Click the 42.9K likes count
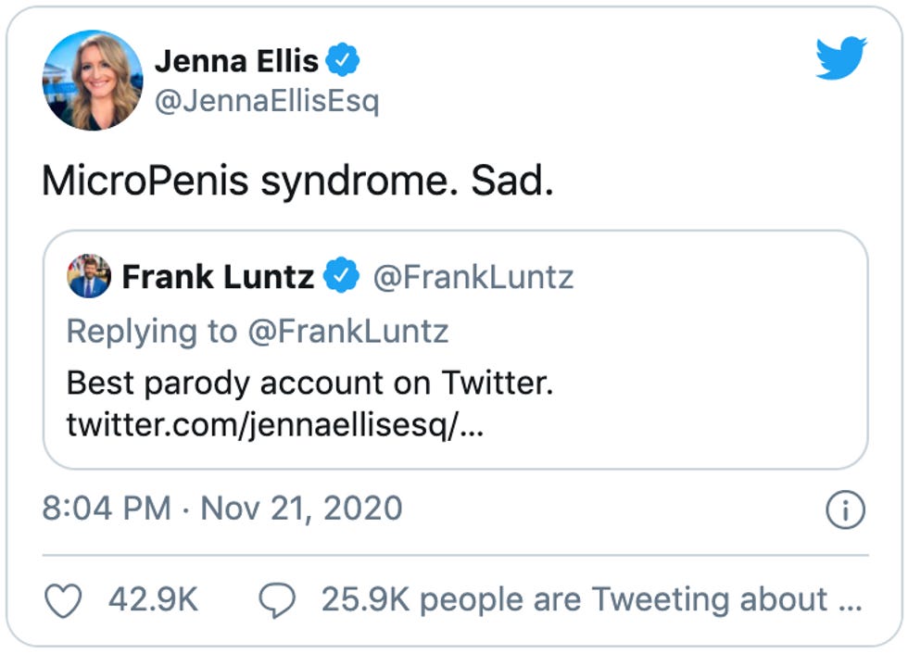This screenshot has width=908, height=654. coord(153,600)
